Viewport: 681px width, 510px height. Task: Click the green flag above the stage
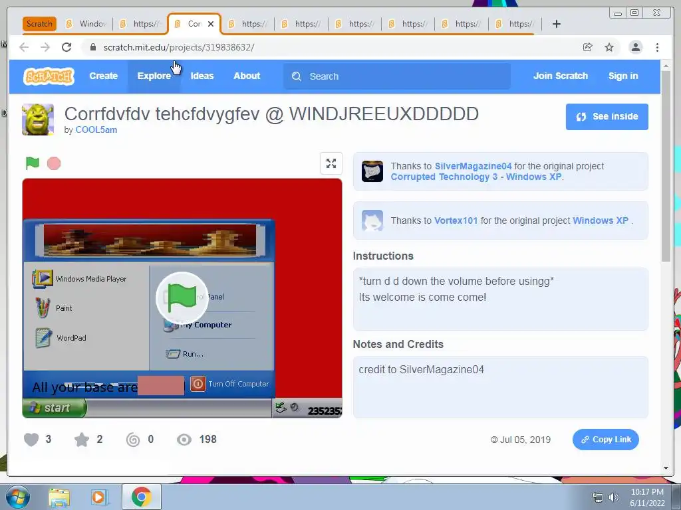(33, 163)
